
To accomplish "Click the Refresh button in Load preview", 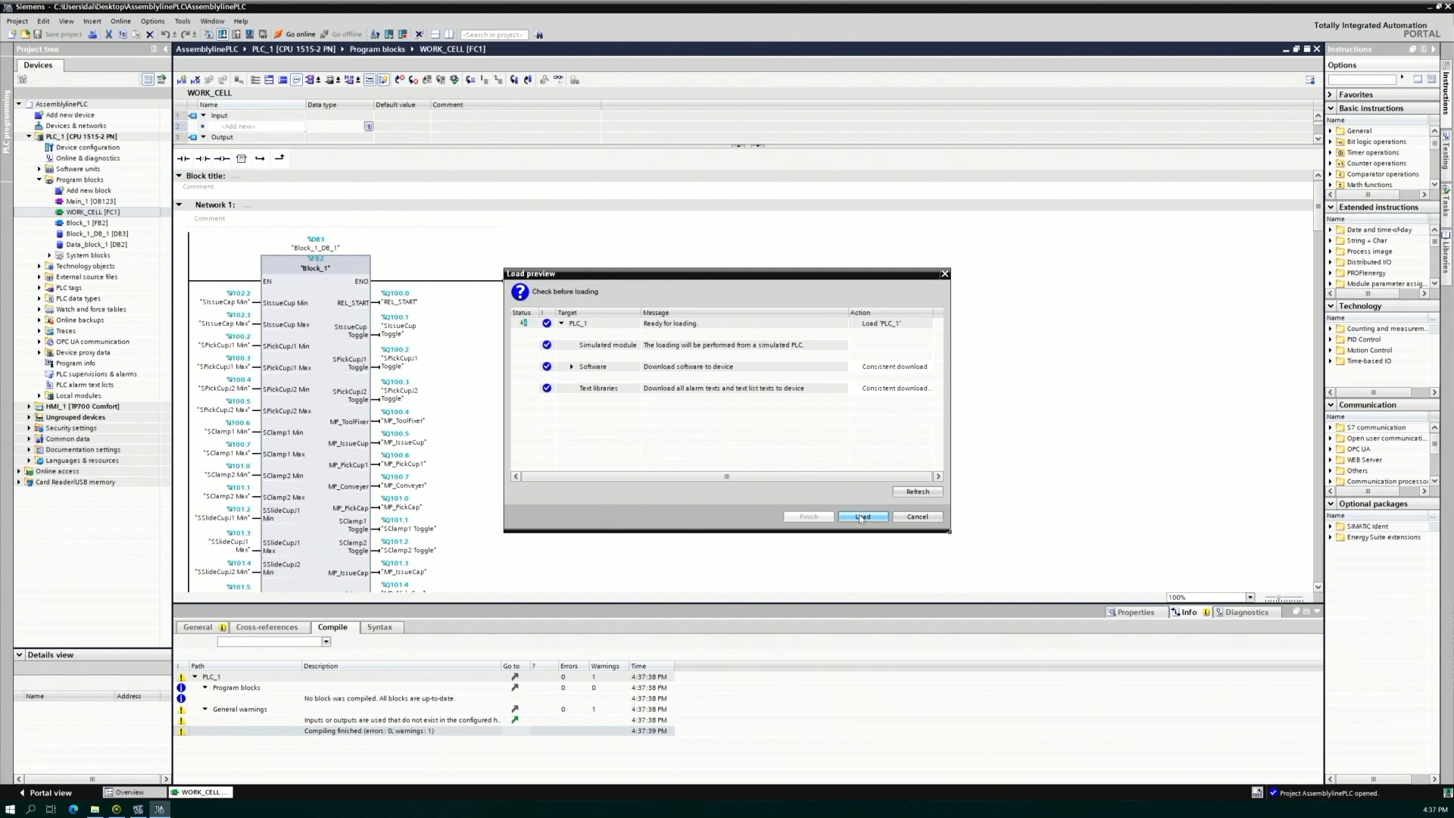I will pos(917,492).
